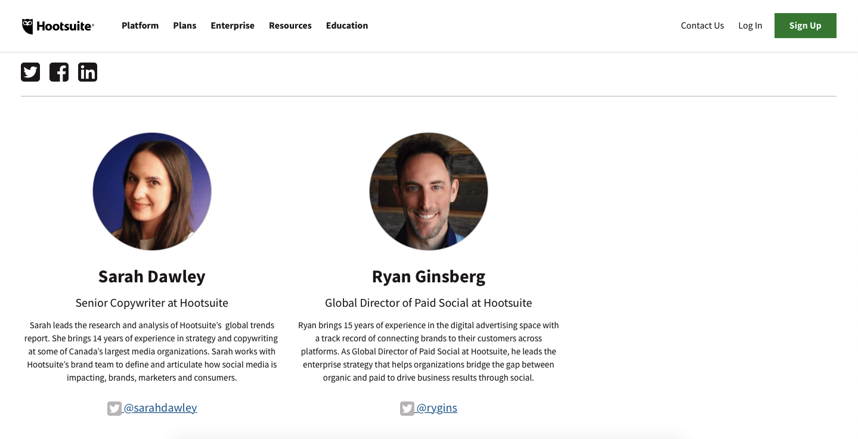Click the Twitter bird icon beside @rygins
Image resolution: width=858 pixels, height=439 pixels.
click(407, 408)
